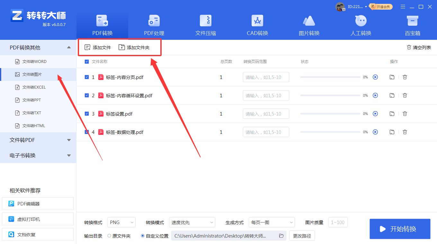Select 文件转HTML in sidebar
The height and width of the screenshot is (244, 437).
38,126
